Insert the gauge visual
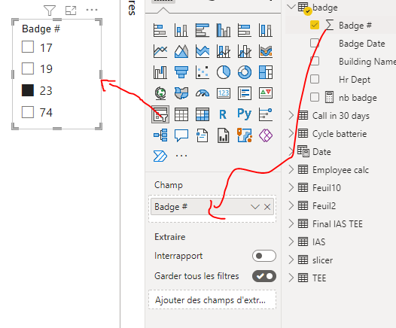The width and height of the screenshot is (396, 328). pos(203,93)
